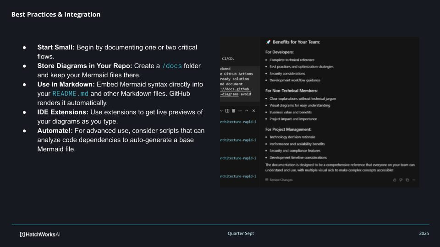Viewport: 440px width, 247px height.
Task: Click the rocket icon beside Benefits heading
Action: [x=268, y=42]
